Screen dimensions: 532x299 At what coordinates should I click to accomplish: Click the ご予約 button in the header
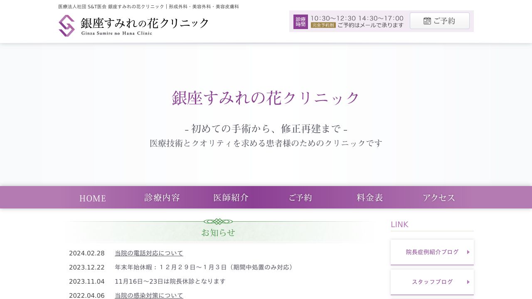click(440, 21)
